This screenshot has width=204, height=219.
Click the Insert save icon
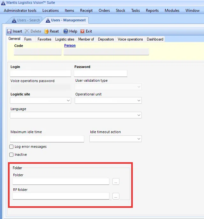10,31
